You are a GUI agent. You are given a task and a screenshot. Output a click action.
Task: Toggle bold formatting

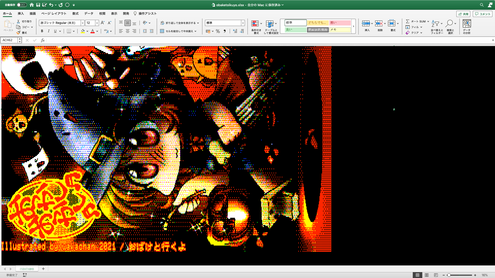(42, 31)
